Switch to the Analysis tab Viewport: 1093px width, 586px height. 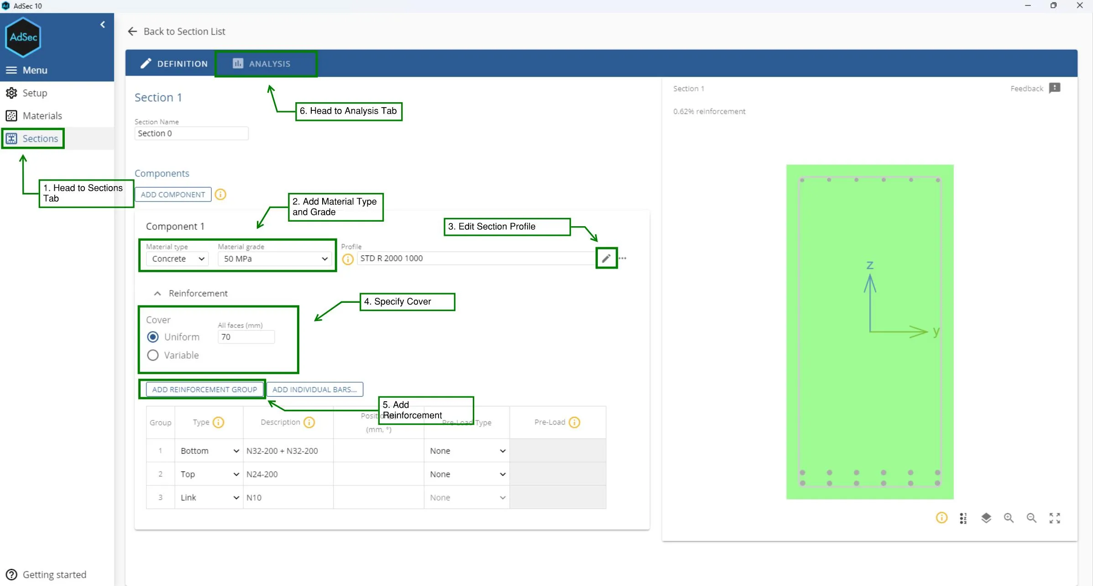(266, 63)
